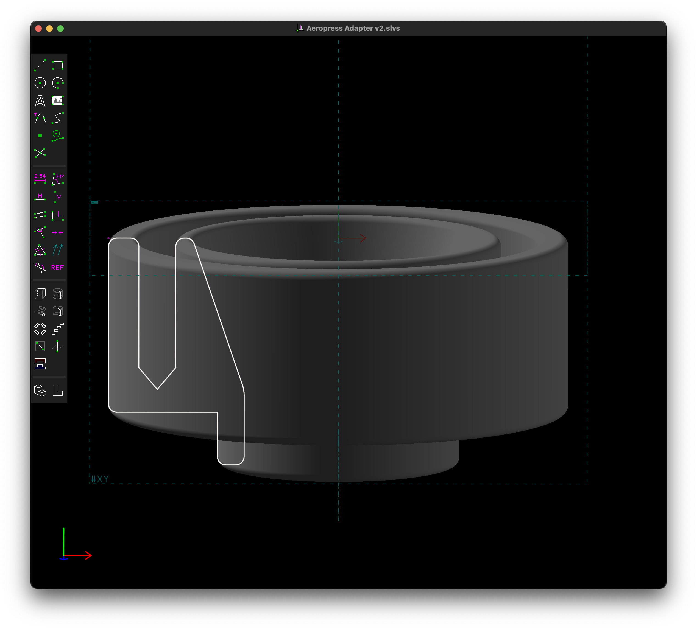
Task: Select the rectangle tool
Action: tap(58, 64)
